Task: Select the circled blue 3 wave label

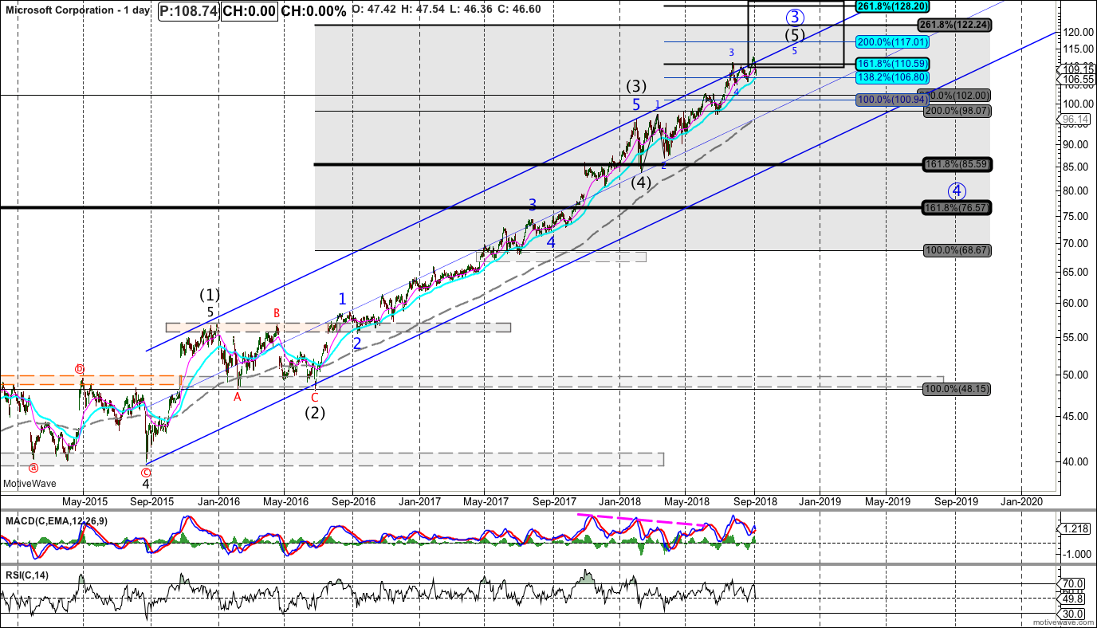Action: click(795, 17)
